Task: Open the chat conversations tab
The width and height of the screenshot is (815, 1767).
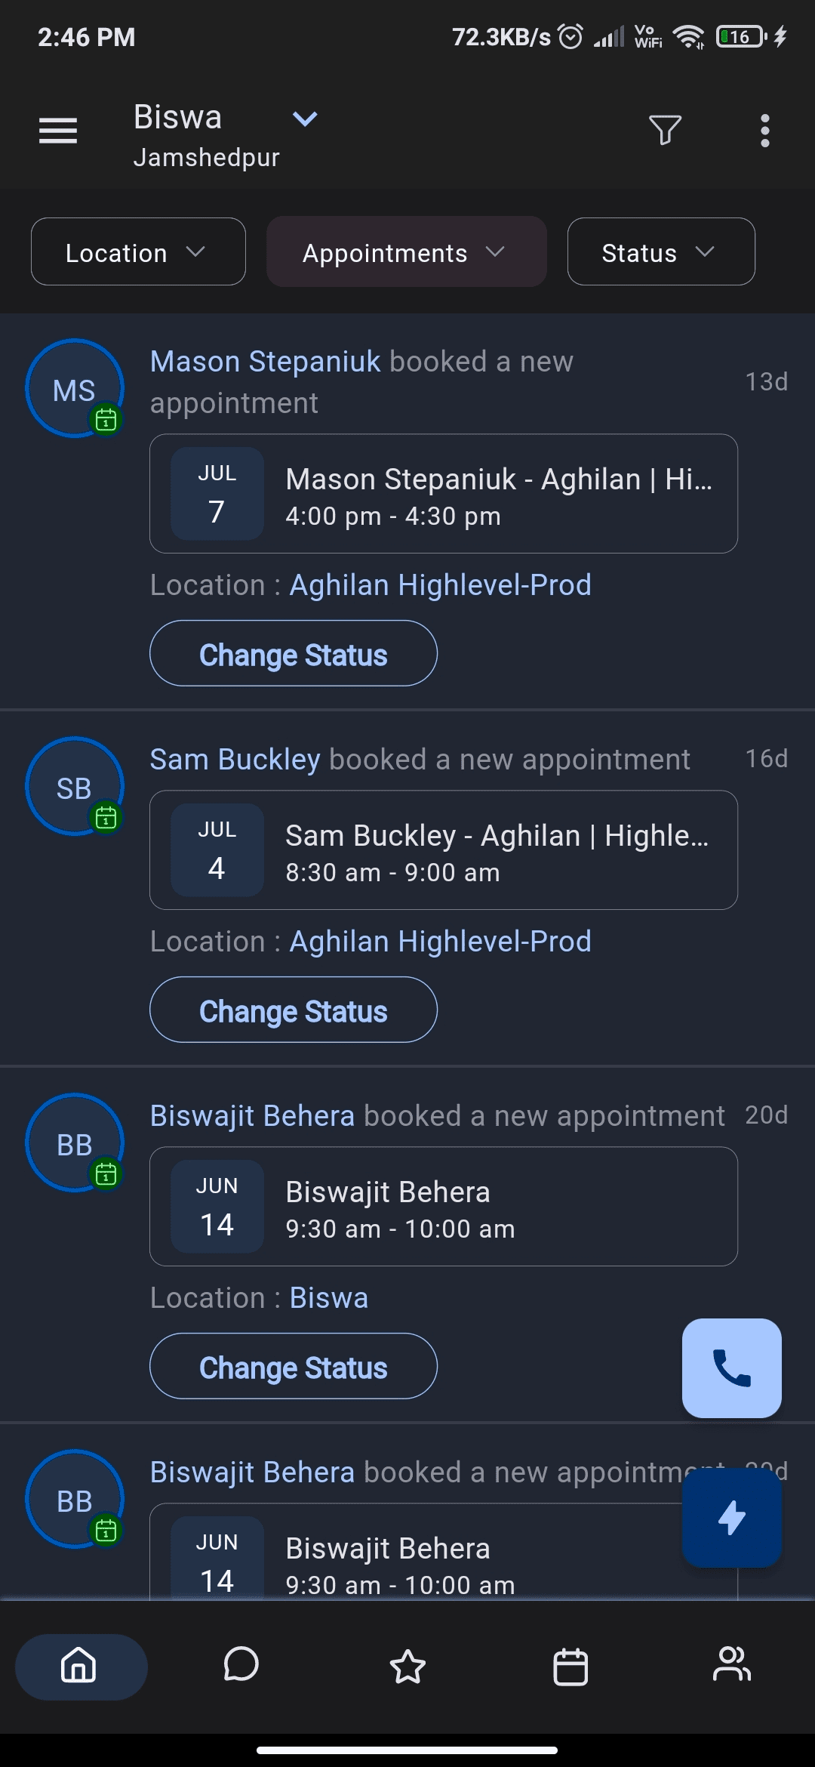Action: 241,1664
